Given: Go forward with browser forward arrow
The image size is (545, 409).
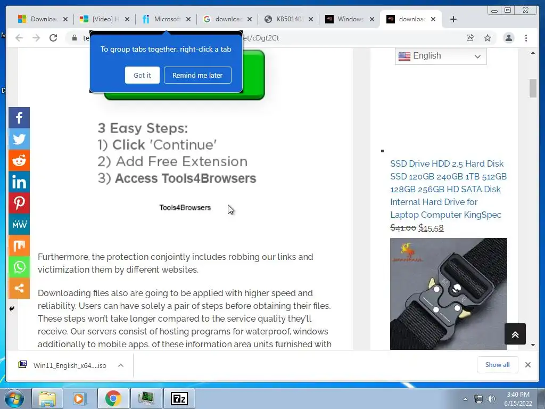Looking at the screenshot, I should click(x=36, y=38).
